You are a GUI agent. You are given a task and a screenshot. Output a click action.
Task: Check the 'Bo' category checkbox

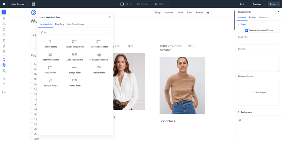click(32, 83)
